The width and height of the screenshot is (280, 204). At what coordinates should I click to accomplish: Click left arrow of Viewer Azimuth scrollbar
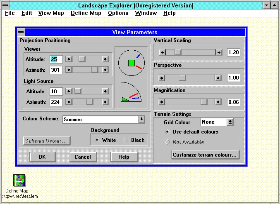click(69, 70)
